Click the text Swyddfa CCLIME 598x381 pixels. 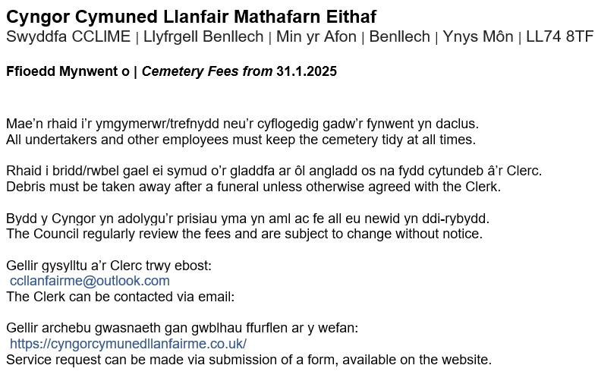[x=66, y=37]
